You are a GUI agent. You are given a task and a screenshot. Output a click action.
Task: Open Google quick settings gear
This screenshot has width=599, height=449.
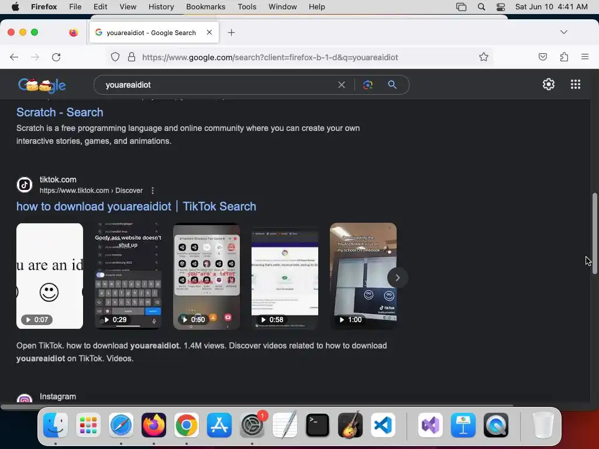click(549, 84)
